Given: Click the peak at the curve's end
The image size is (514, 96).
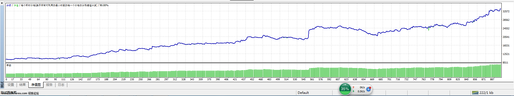Looking at the screenshot, I should (500, 9).
